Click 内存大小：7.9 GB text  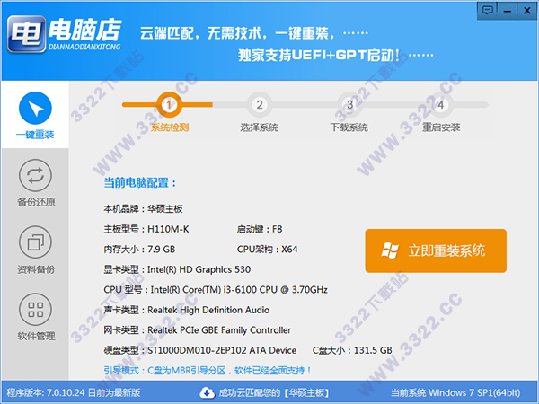[139, 250]
